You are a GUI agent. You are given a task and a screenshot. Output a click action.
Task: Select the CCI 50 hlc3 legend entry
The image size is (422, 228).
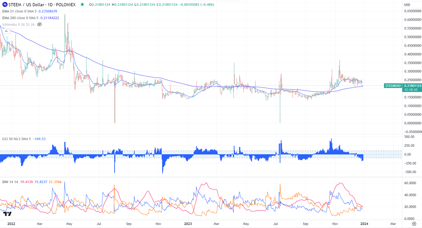point(17,139)
